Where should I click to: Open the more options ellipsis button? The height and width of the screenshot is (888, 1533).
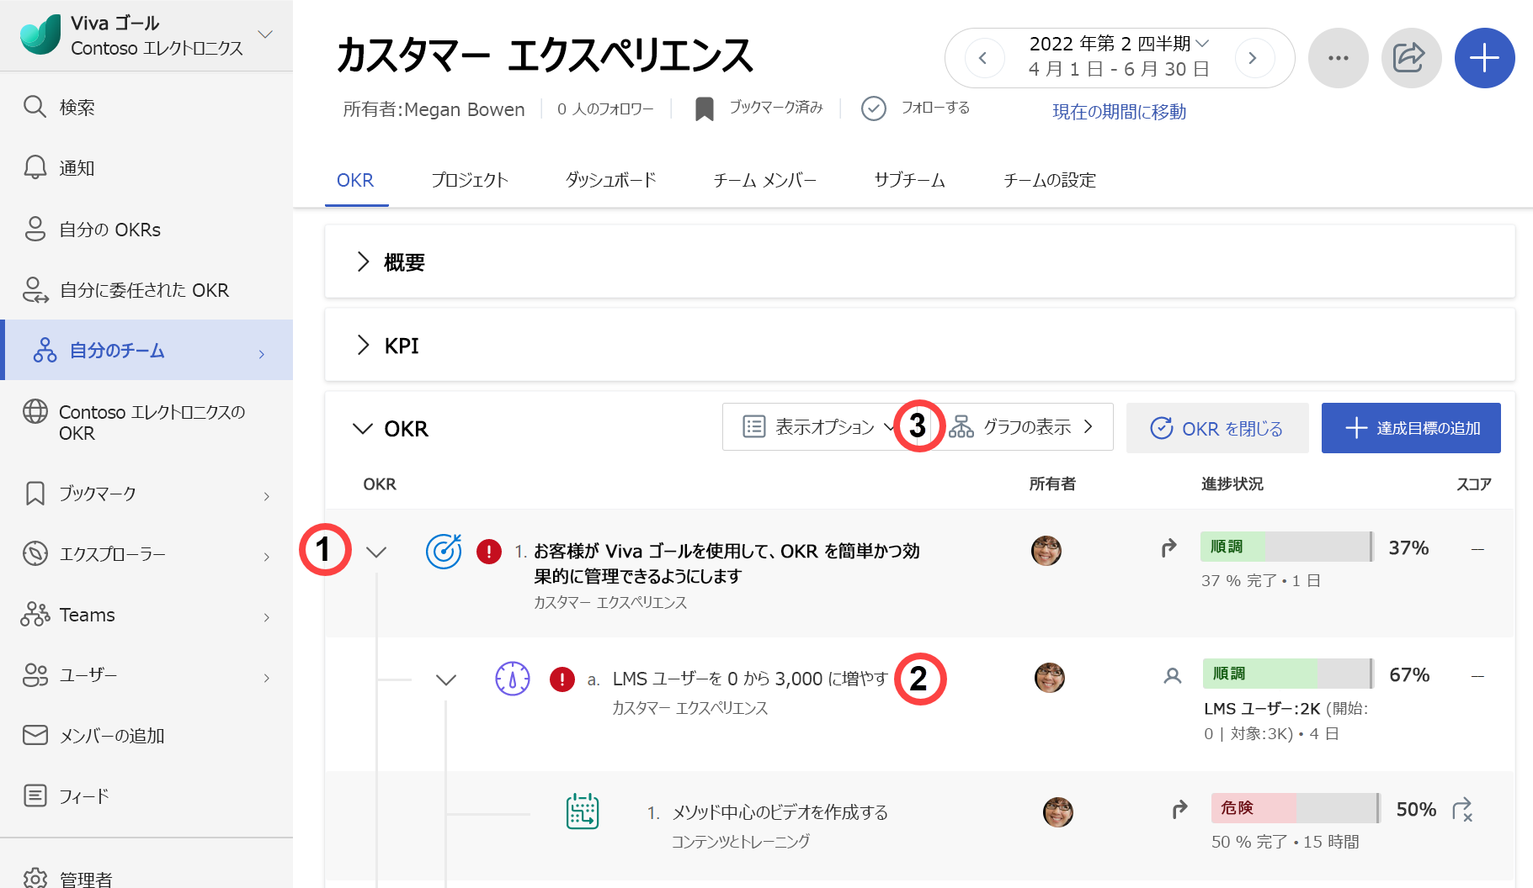[x=1338, y=58]
